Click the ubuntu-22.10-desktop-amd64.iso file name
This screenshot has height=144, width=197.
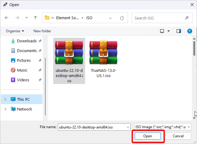pyautogui.click(x=69, y=76)
